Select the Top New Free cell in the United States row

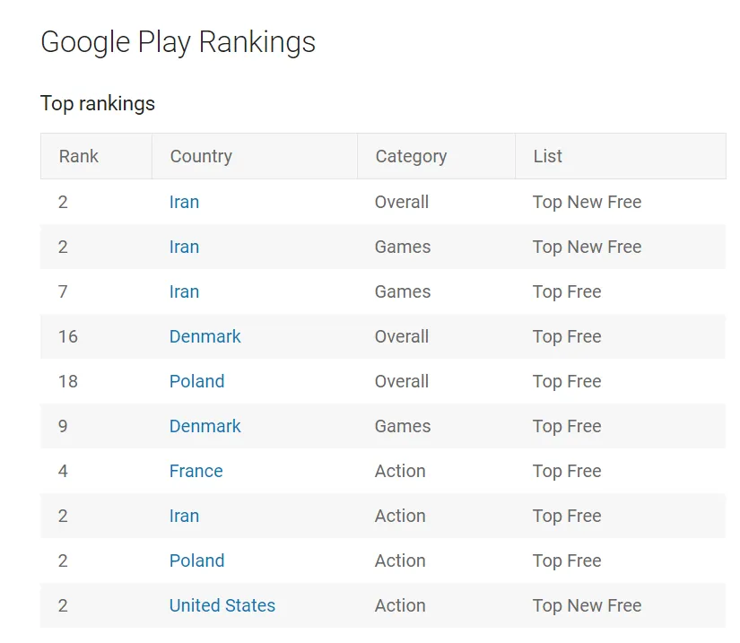pos(588,605)
